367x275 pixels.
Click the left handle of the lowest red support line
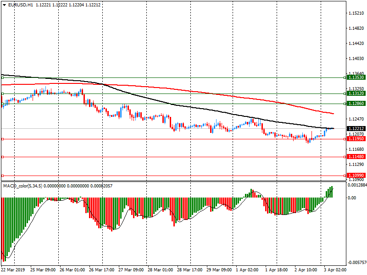click(x=2, y=176)
